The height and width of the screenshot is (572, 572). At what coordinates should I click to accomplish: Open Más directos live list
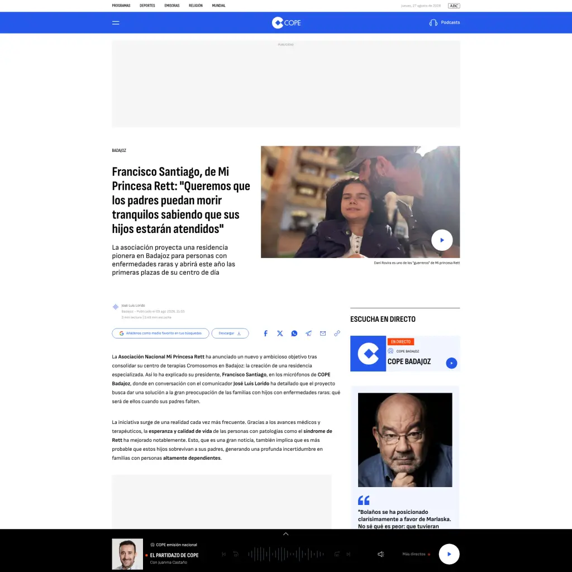(x=416, y=554)
